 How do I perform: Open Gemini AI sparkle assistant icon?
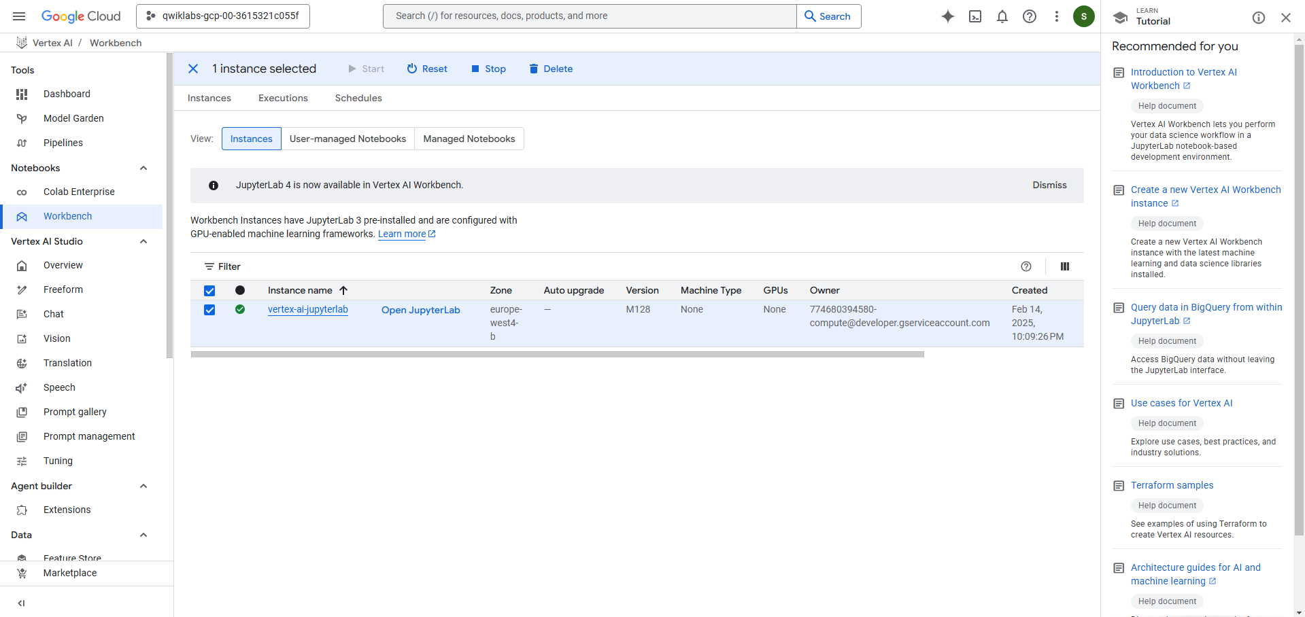(x=947, y=16)
